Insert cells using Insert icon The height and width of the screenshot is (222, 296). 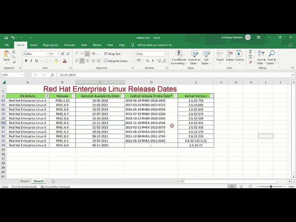pyautogui.click(x=220, y=54)
